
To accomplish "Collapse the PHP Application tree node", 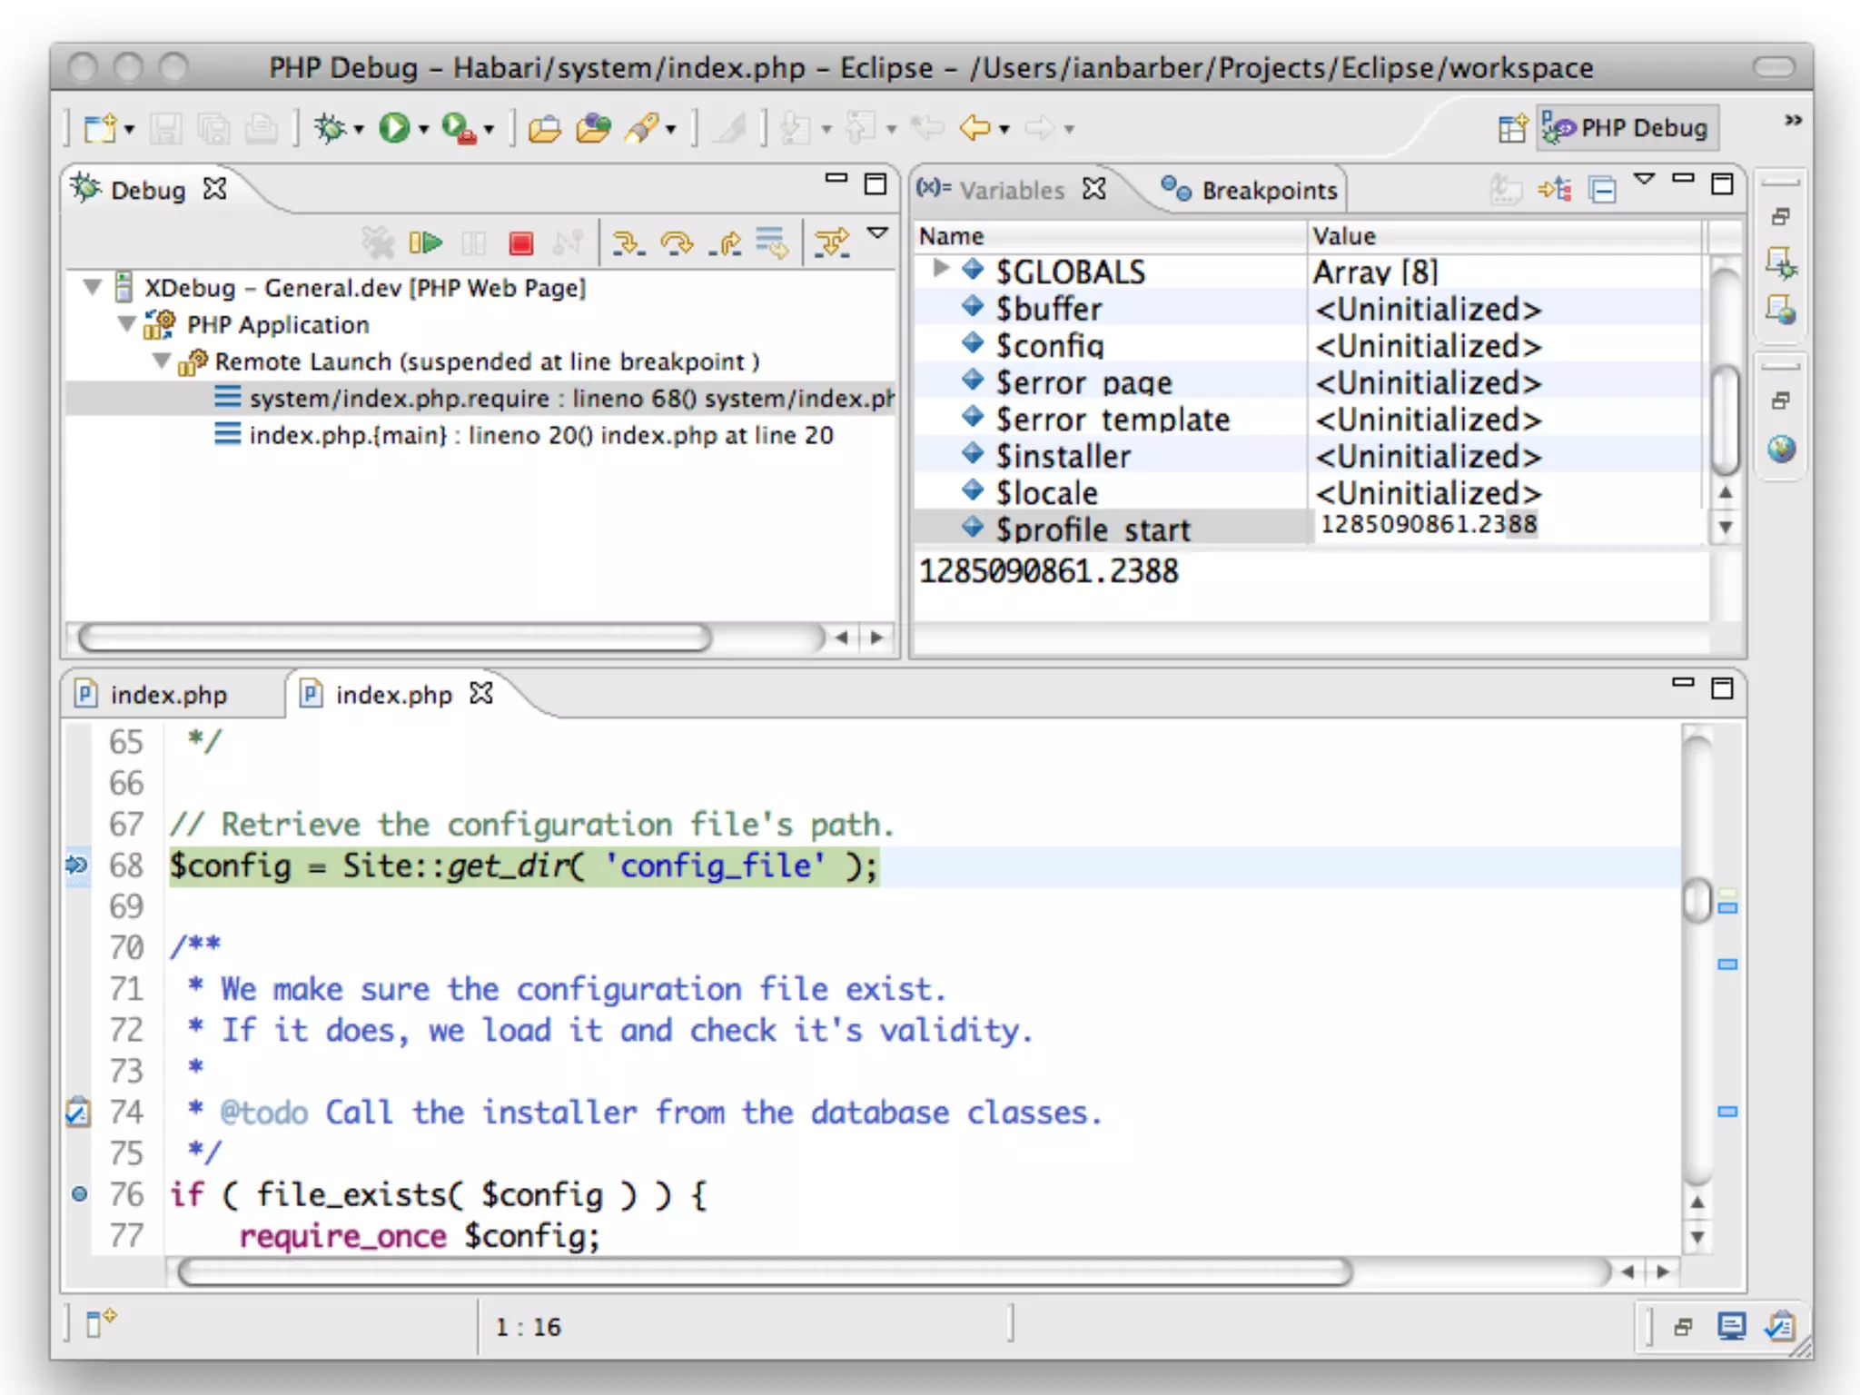I will [127, 324].
